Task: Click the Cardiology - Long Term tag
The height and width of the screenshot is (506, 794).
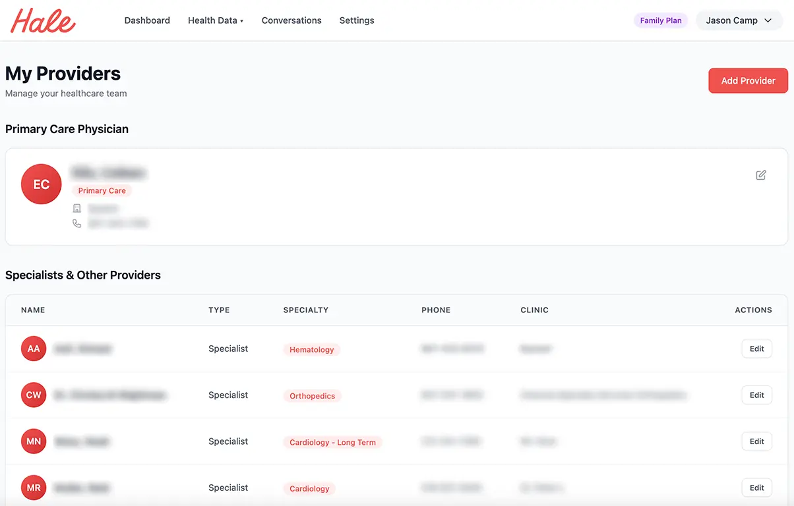Action: point(333,442)
